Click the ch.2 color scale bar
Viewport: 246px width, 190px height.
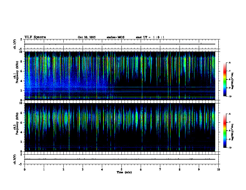click(225, 131)
